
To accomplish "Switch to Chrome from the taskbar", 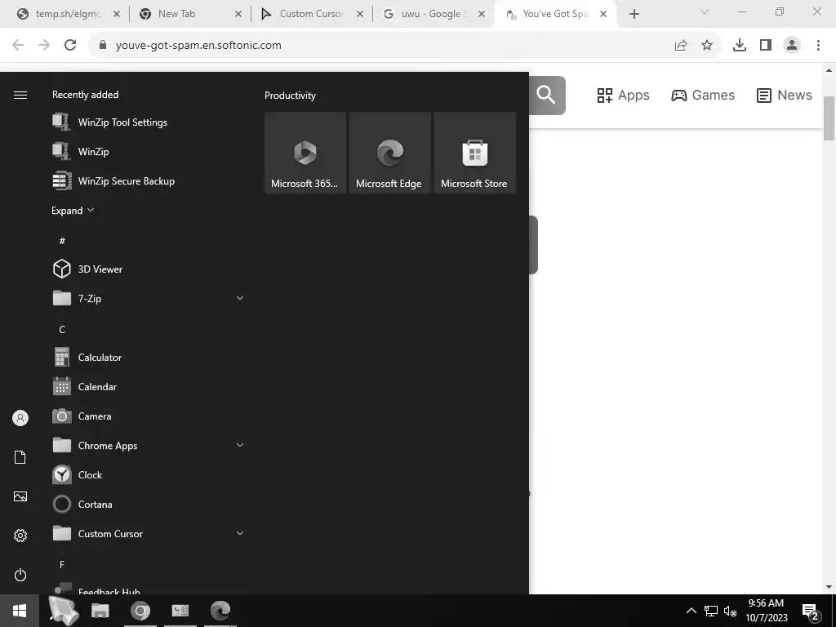I will pyautogui.click(x=140, y=611).
